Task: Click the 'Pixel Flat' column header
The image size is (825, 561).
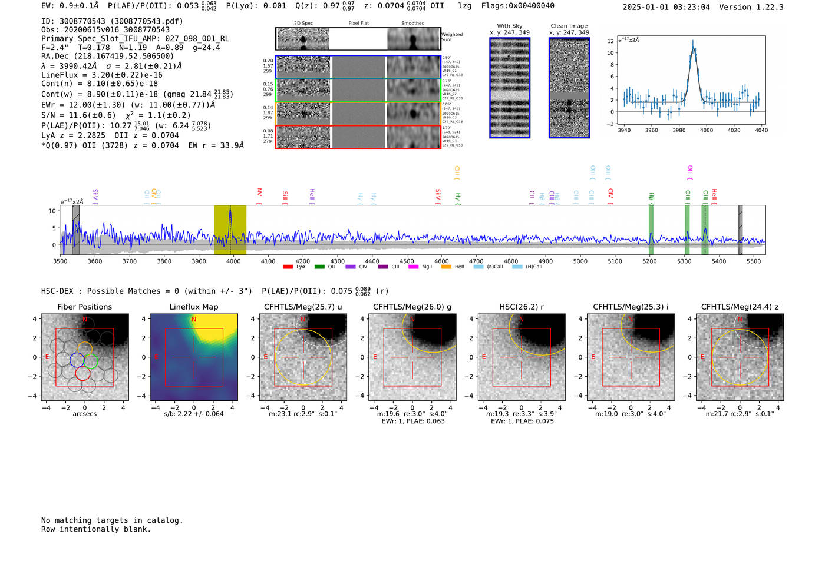Action: pos(359,23)
